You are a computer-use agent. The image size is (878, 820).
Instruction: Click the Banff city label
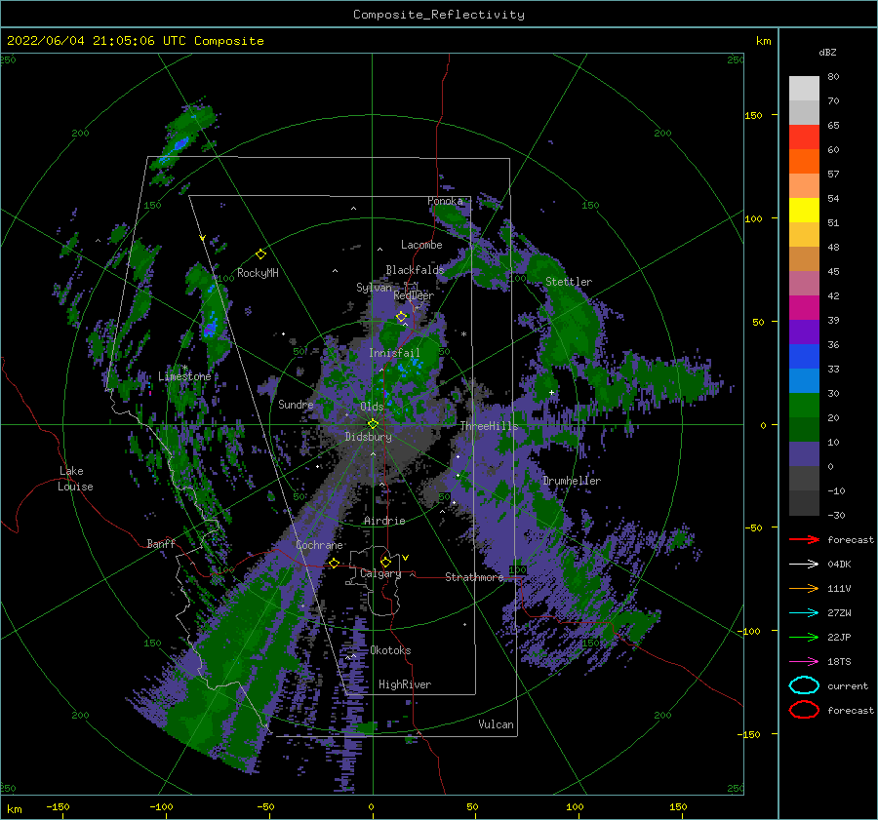coord(161,543)
